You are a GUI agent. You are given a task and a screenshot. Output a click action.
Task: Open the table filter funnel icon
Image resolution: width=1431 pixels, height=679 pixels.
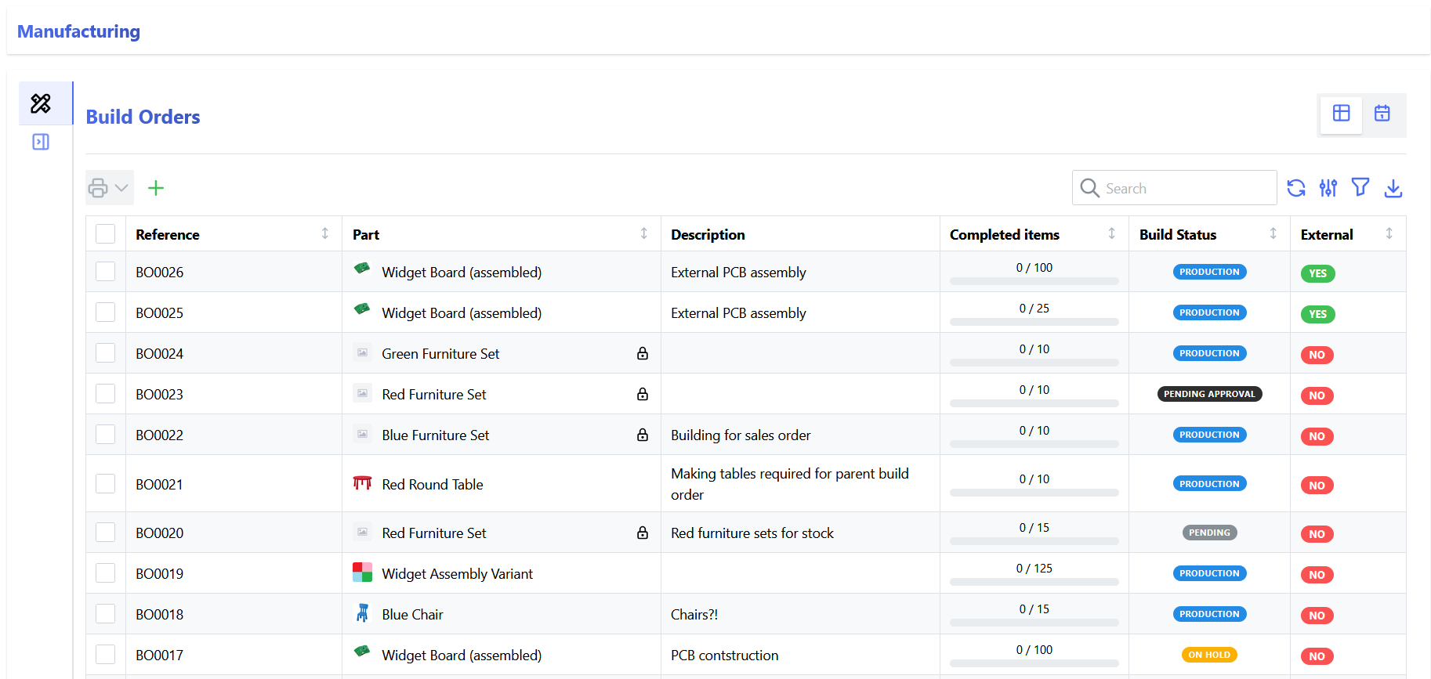pyautogui.click(x=1360, y=188)
